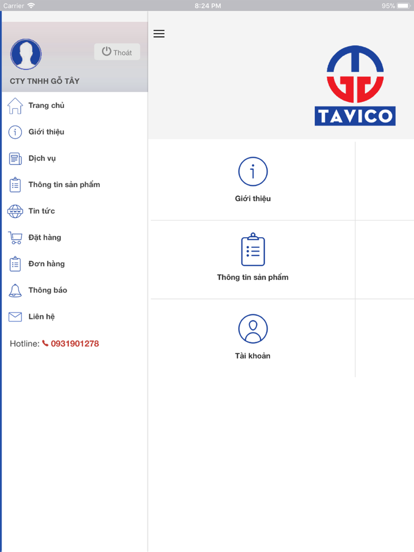Call the hotline number 0931901278
Screen dimensions: 414x552
(75, 344)
